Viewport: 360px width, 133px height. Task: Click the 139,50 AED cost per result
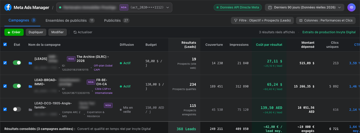(x=271, y=108)
